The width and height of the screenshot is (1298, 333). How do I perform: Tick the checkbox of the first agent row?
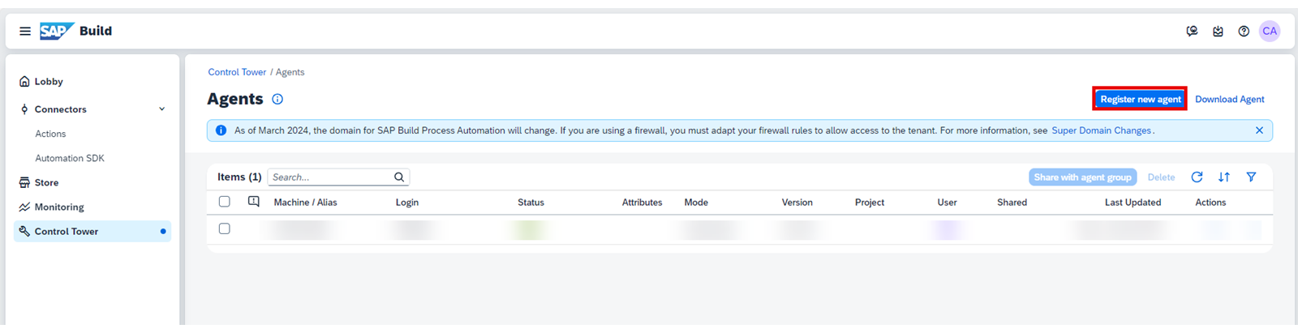pyautogui.click(x=225, y=228)
